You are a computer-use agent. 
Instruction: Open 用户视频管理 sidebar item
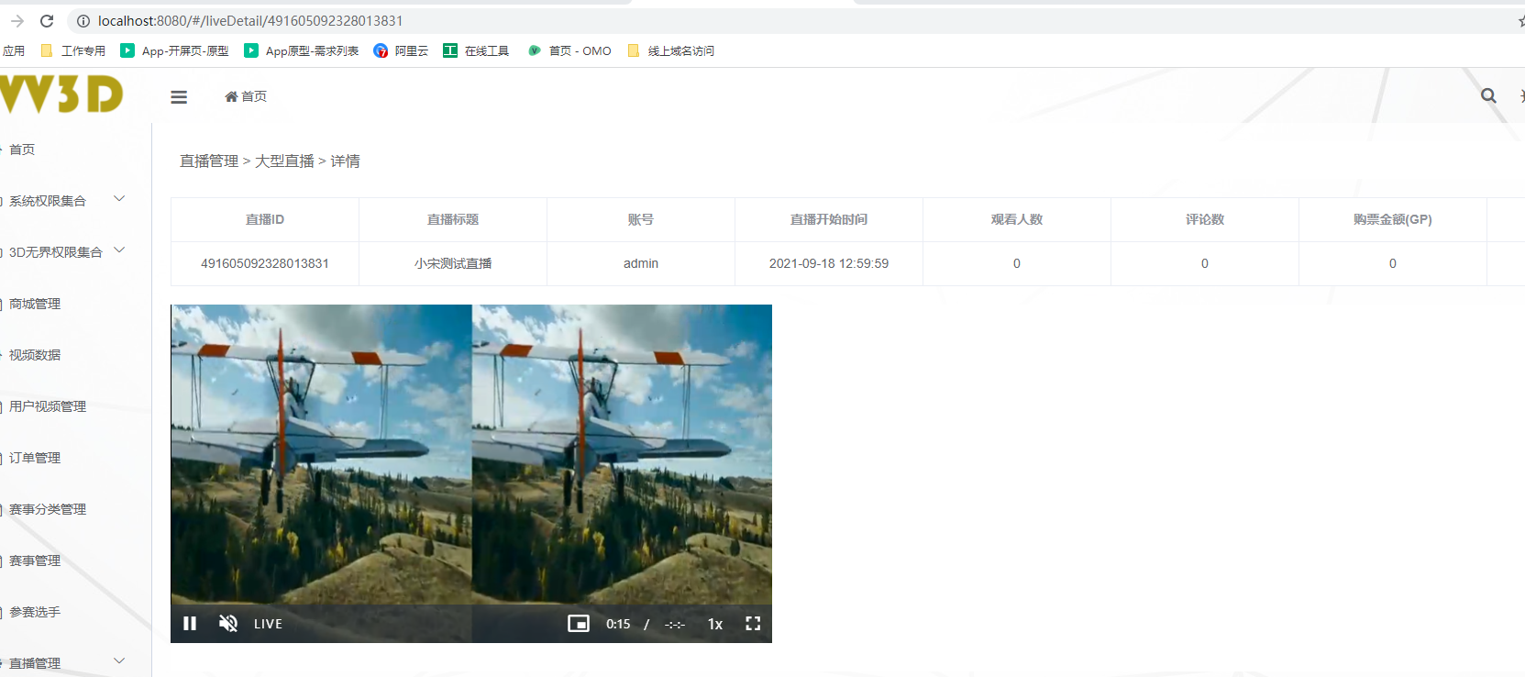(x=48, y=406)
